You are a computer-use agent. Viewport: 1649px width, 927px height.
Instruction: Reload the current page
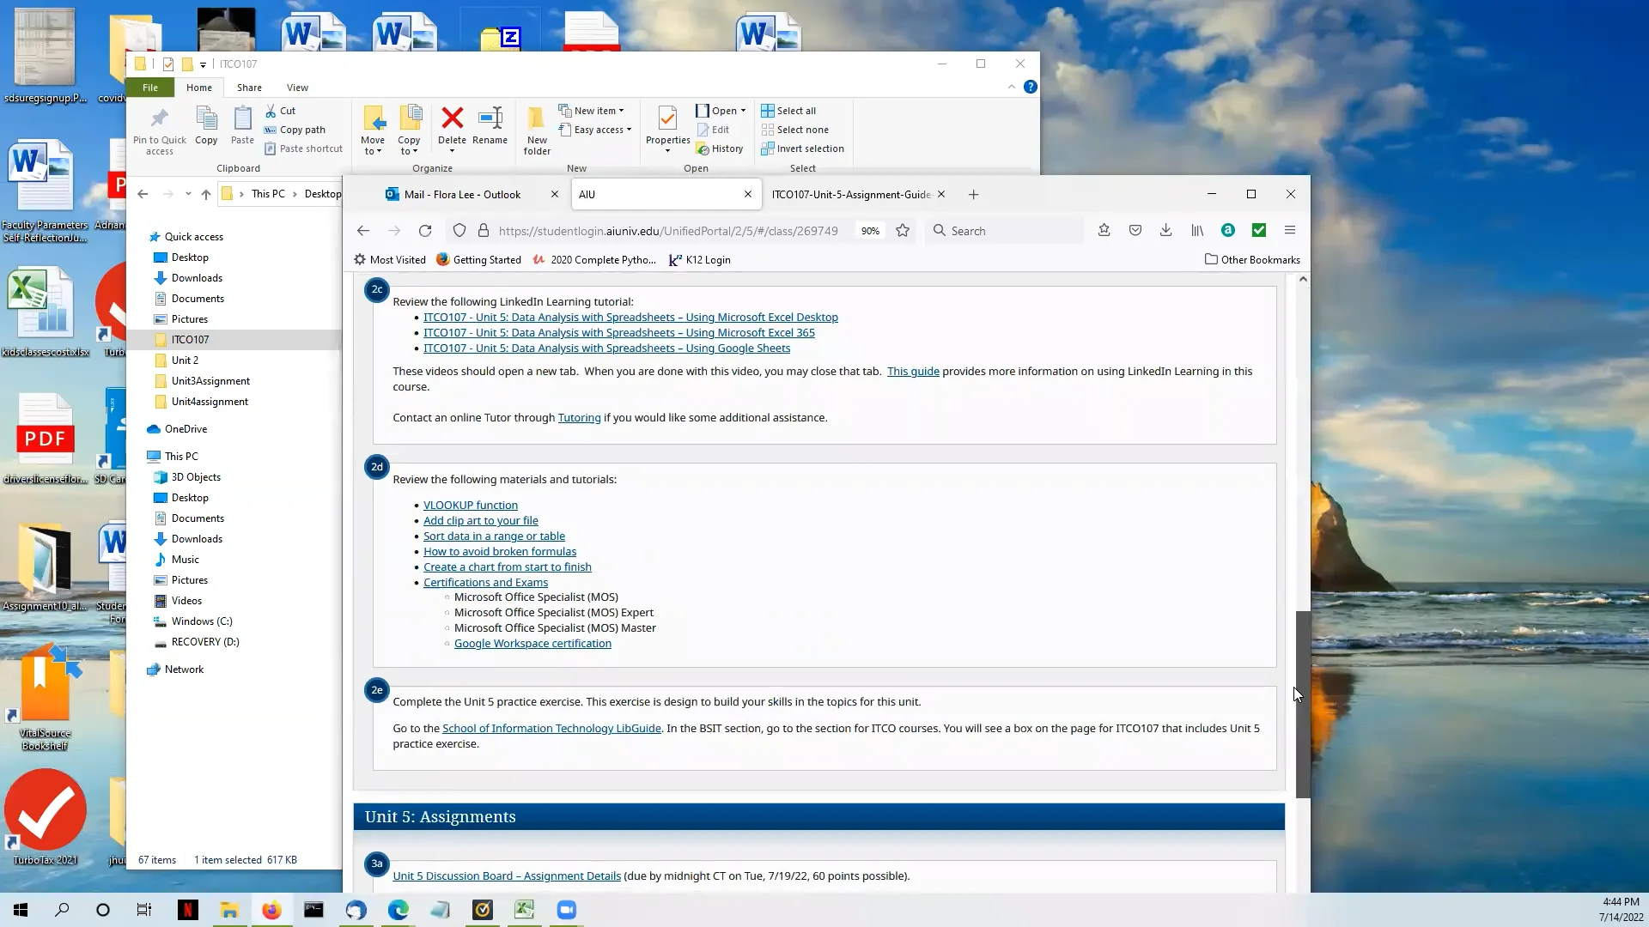(425, 230)
